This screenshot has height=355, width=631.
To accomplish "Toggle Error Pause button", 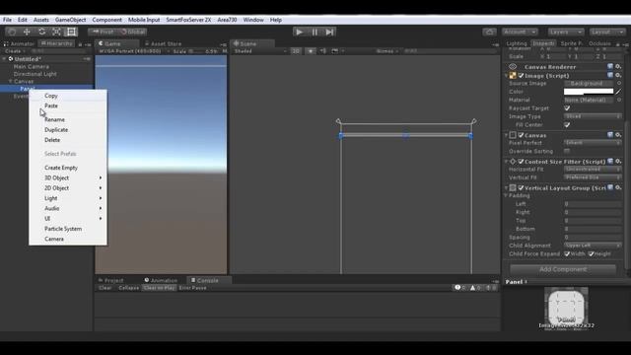I will (x=193, y=288).
